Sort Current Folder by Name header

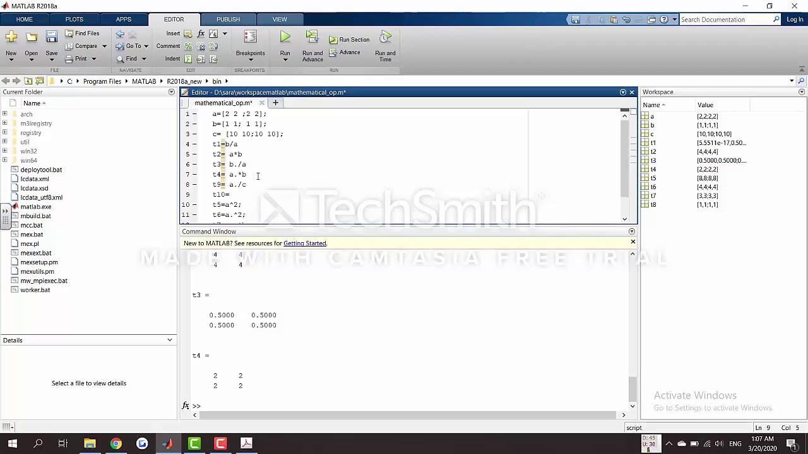pos(32,103)
